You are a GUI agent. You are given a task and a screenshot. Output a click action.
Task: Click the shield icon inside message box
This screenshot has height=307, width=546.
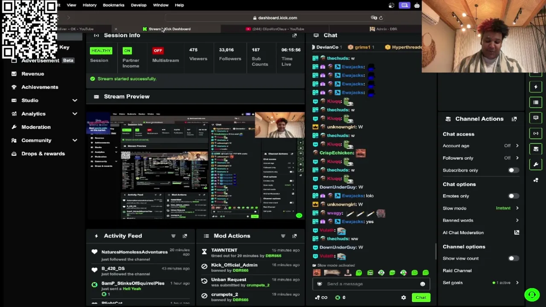(319, 284)
